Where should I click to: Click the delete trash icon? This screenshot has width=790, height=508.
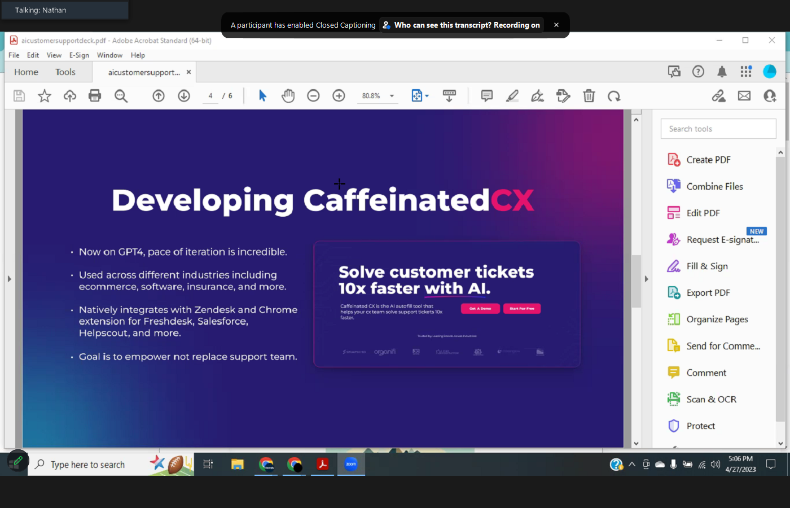coord(589,96)
